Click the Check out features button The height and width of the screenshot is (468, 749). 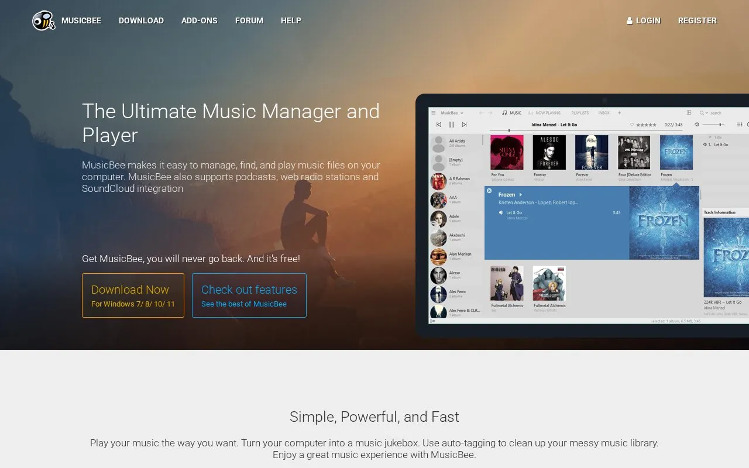pyautogui.click(x=249, y=295)
